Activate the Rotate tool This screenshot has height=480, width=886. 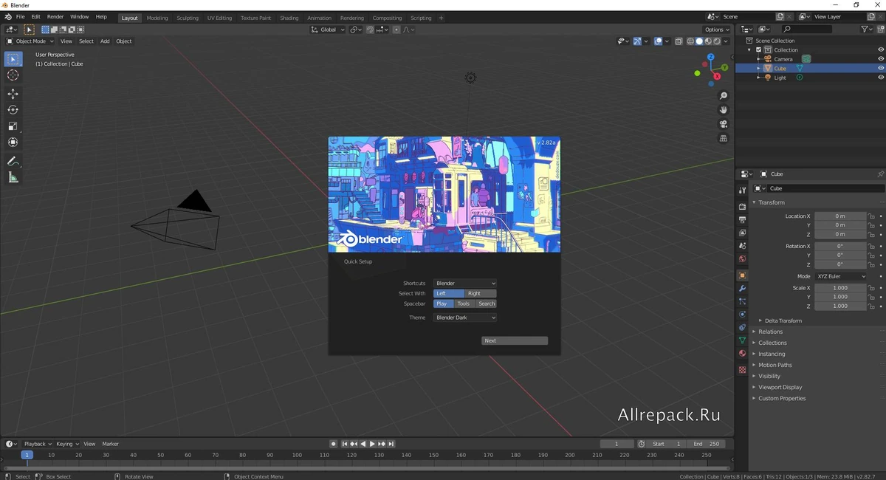point(13,110)
